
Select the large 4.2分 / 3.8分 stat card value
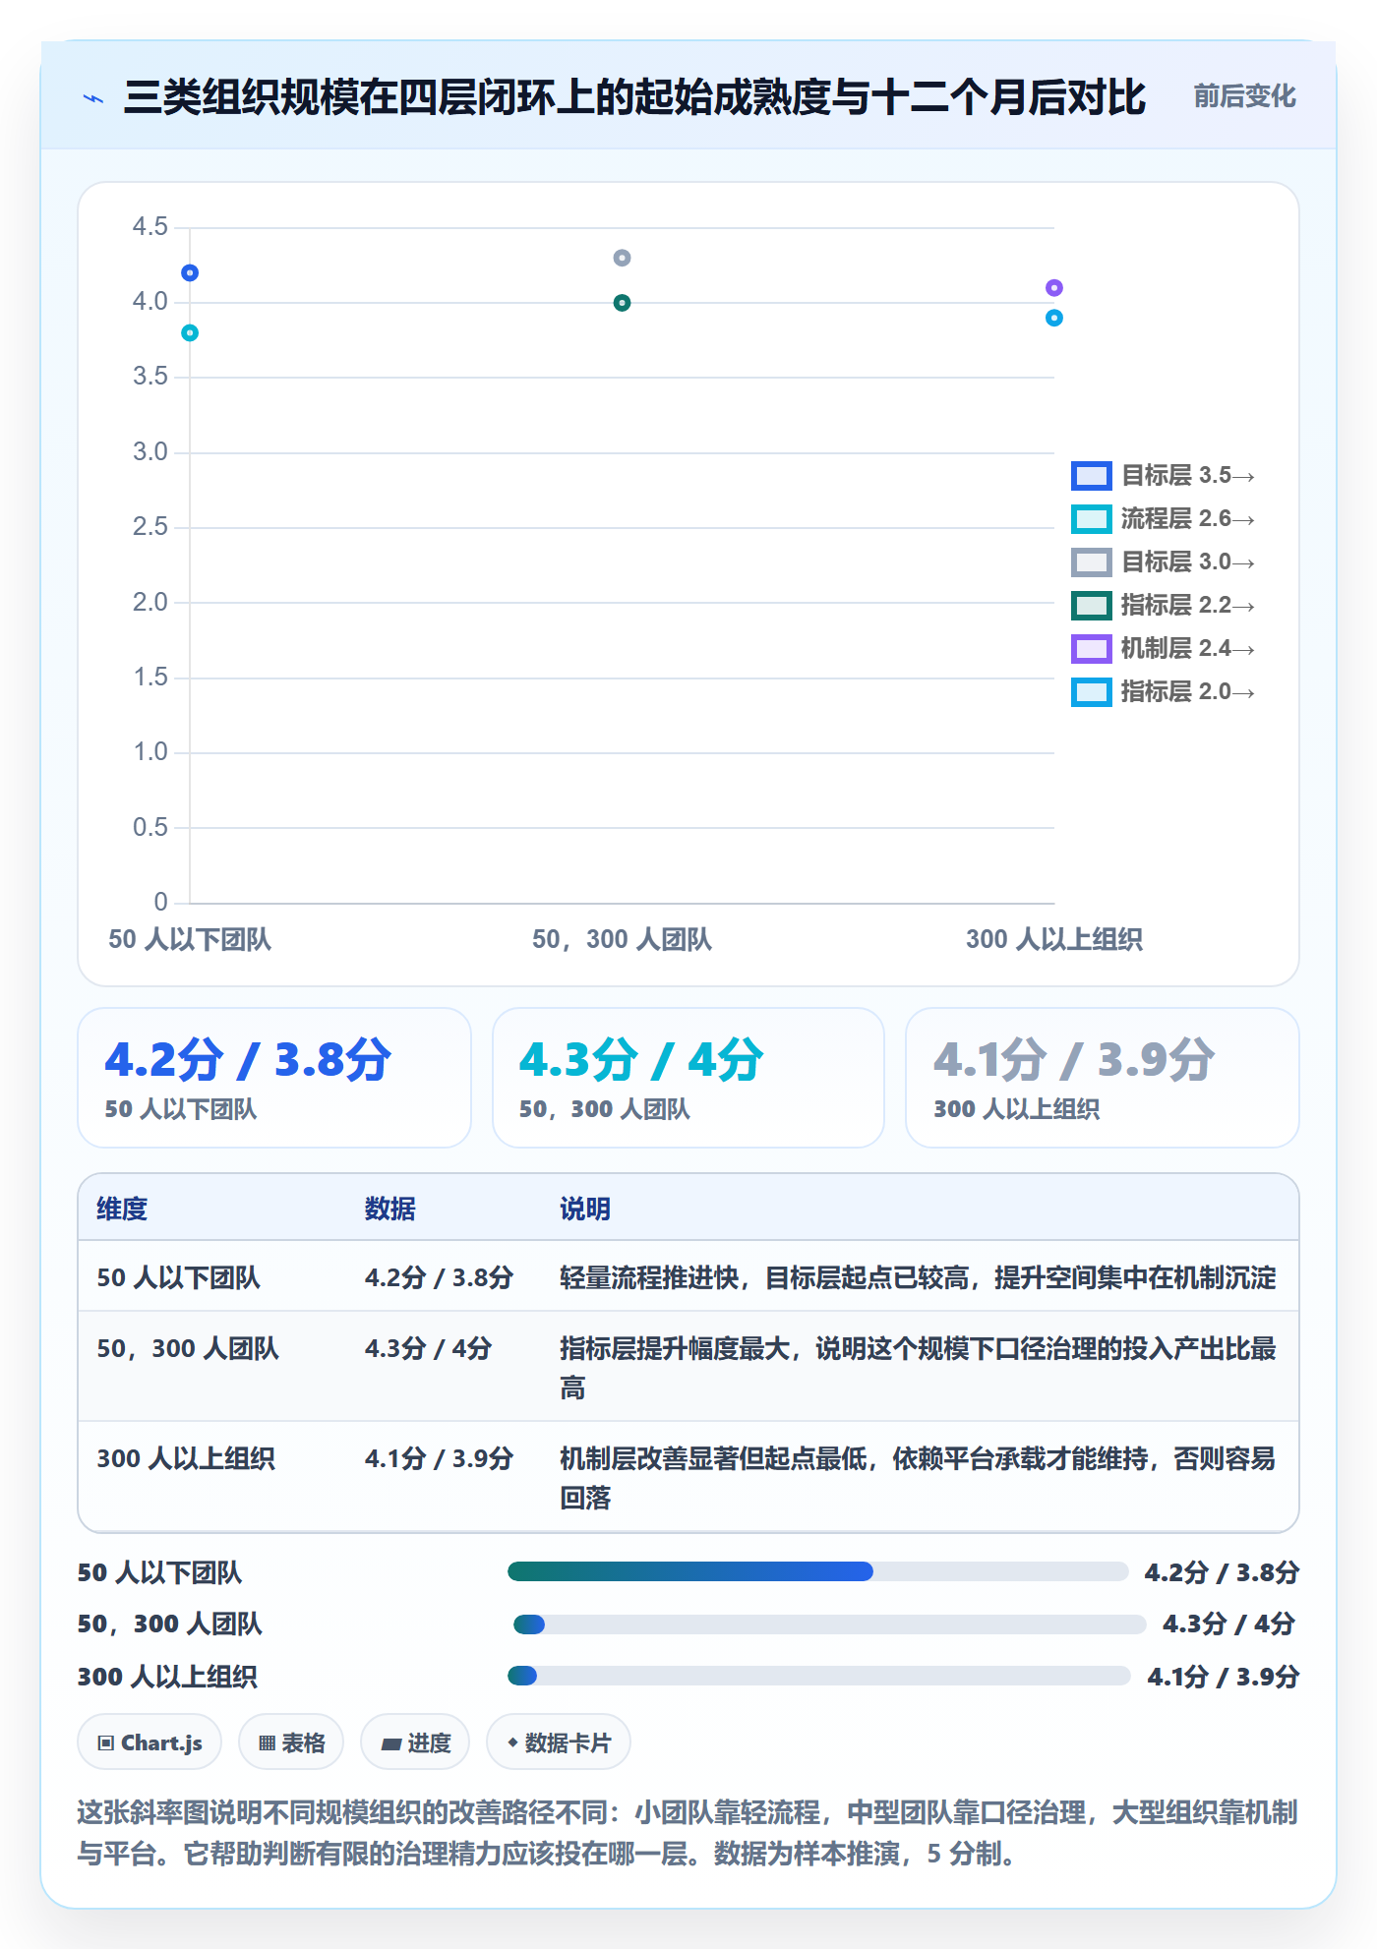click(248, 1060)
